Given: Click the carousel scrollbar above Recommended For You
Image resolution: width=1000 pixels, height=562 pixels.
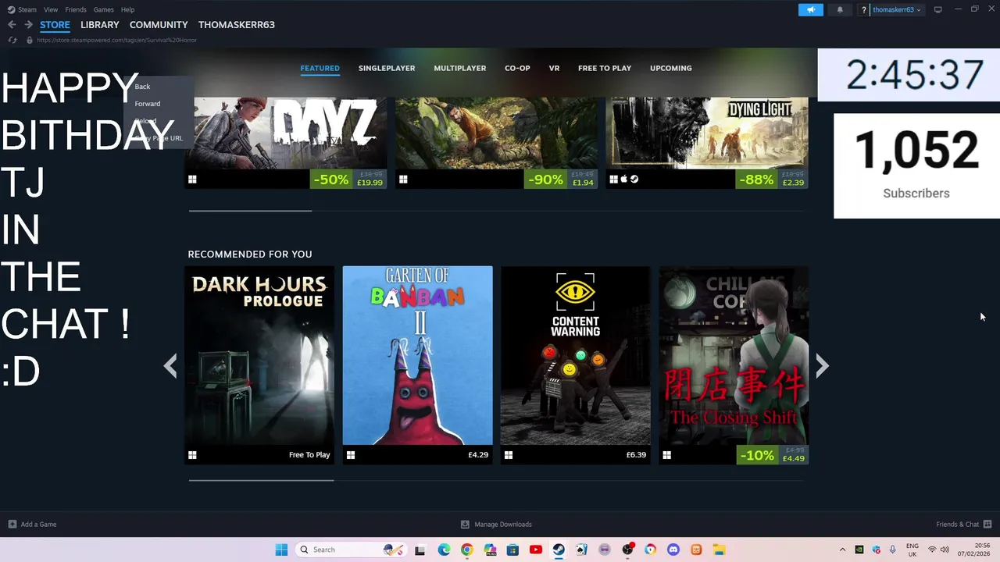Looking at the screenshot, I should [x=250, y=211].
